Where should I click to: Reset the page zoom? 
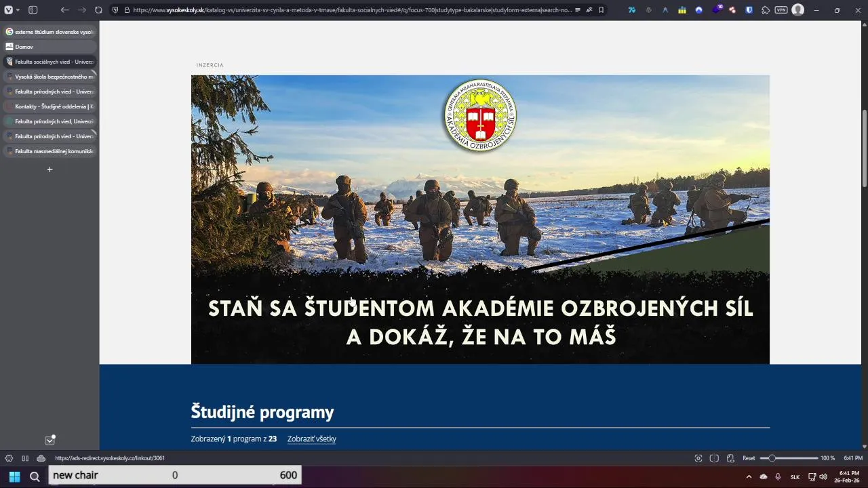point(749,458)
